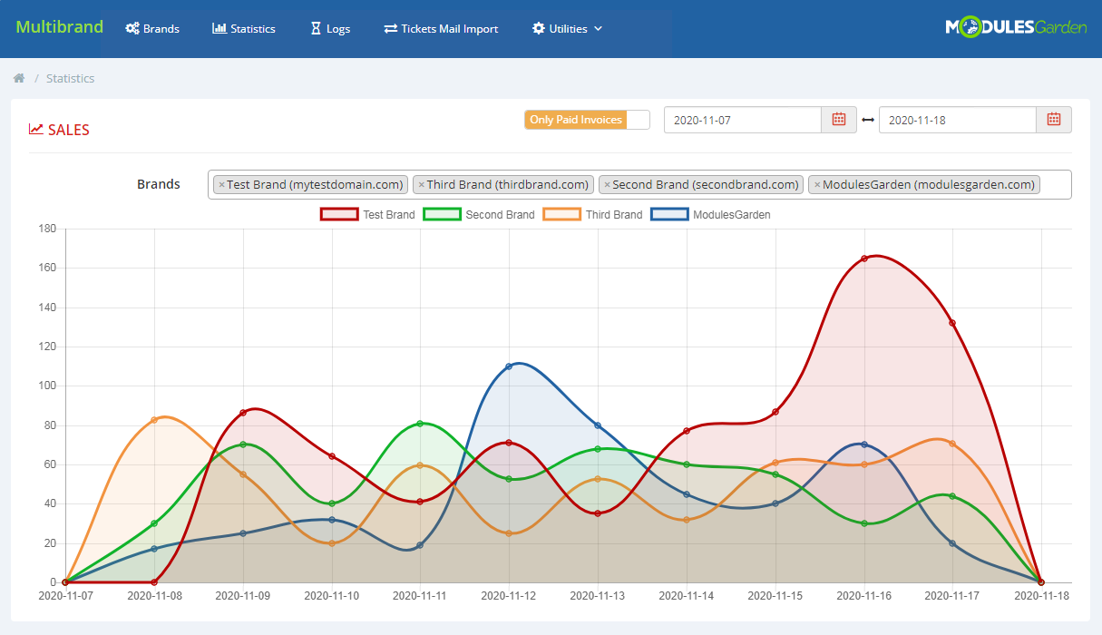Open the start date calendar picker

[837, 119]
